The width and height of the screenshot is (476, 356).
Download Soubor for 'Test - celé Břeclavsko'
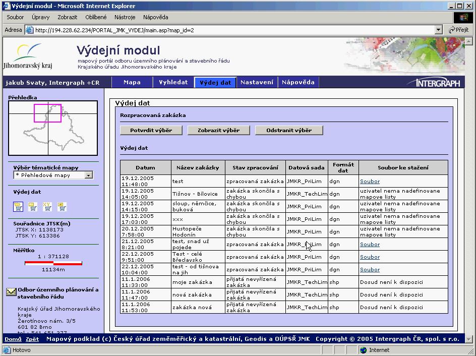(x=370, y=257)
